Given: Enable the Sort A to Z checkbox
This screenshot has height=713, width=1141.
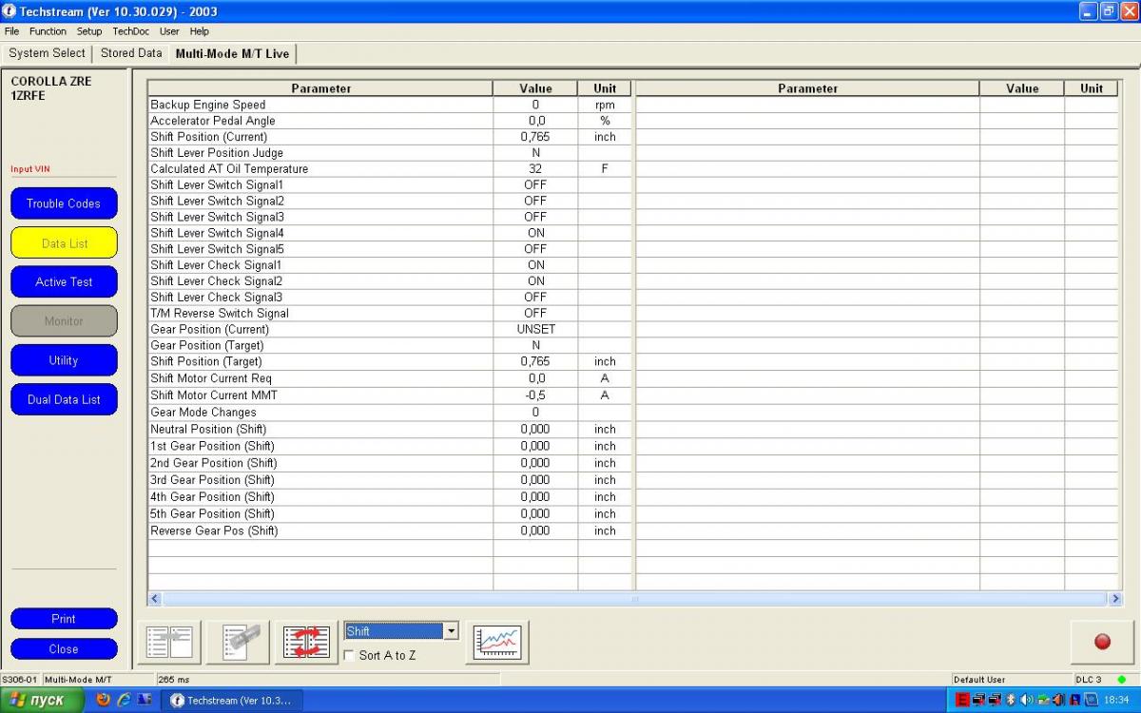Looking at the screenshot, I should pos(349,655).
